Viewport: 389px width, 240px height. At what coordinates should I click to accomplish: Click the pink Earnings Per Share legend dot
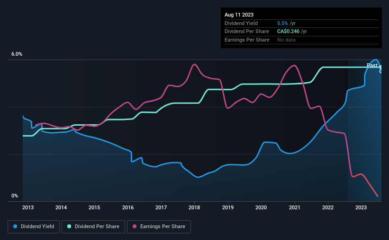point(135,226)
